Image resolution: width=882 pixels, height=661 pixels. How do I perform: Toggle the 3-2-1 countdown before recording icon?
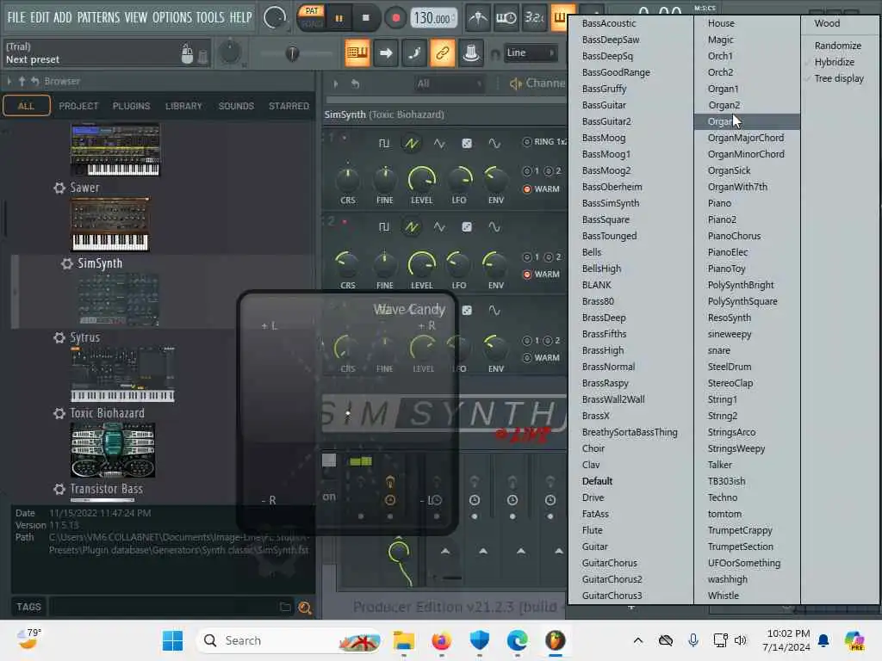click(533, 18)
